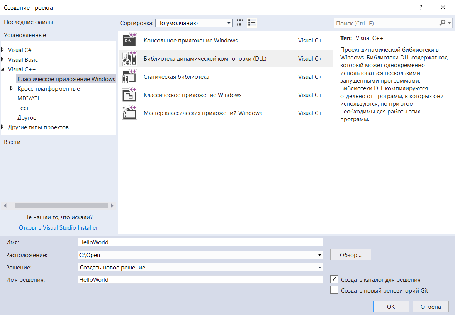Image resolution: width=455 pixels, height=315 pixels.
Task: Collapse the Visual C++ tree node
Action: click(x=3, y=69)
